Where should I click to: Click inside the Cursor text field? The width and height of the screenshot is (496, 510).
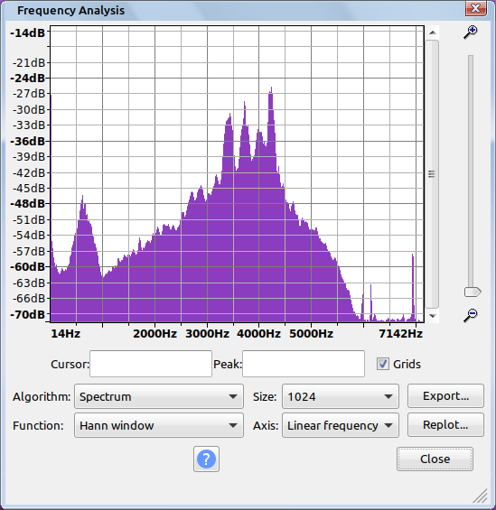click(x=151, y=364)
